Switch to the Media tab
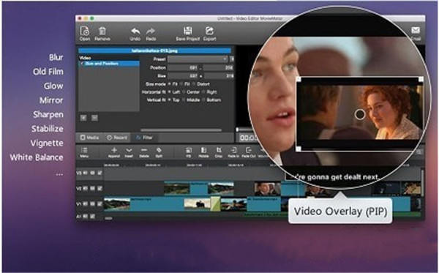This screenshot has width=439, height=273. click(89, 138)
